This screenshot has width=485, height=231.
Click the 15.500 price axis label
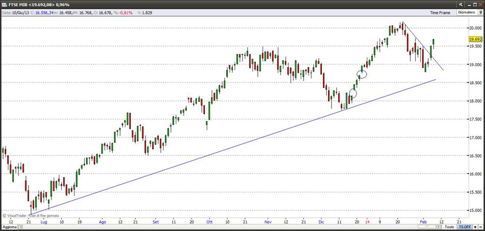[x=476, y=192]
